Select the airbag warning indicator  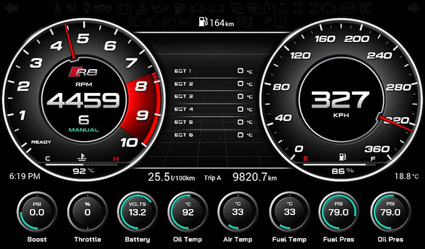(72, 9)
